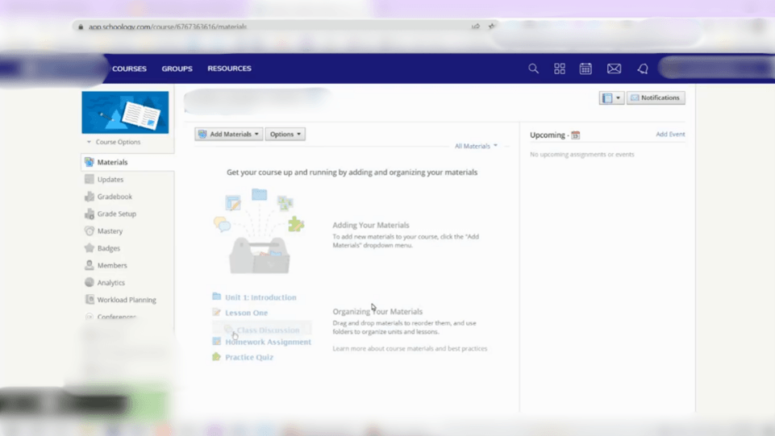775x436 pixels.
Task: Open the calendar icon in header
Action: [585, 69]
